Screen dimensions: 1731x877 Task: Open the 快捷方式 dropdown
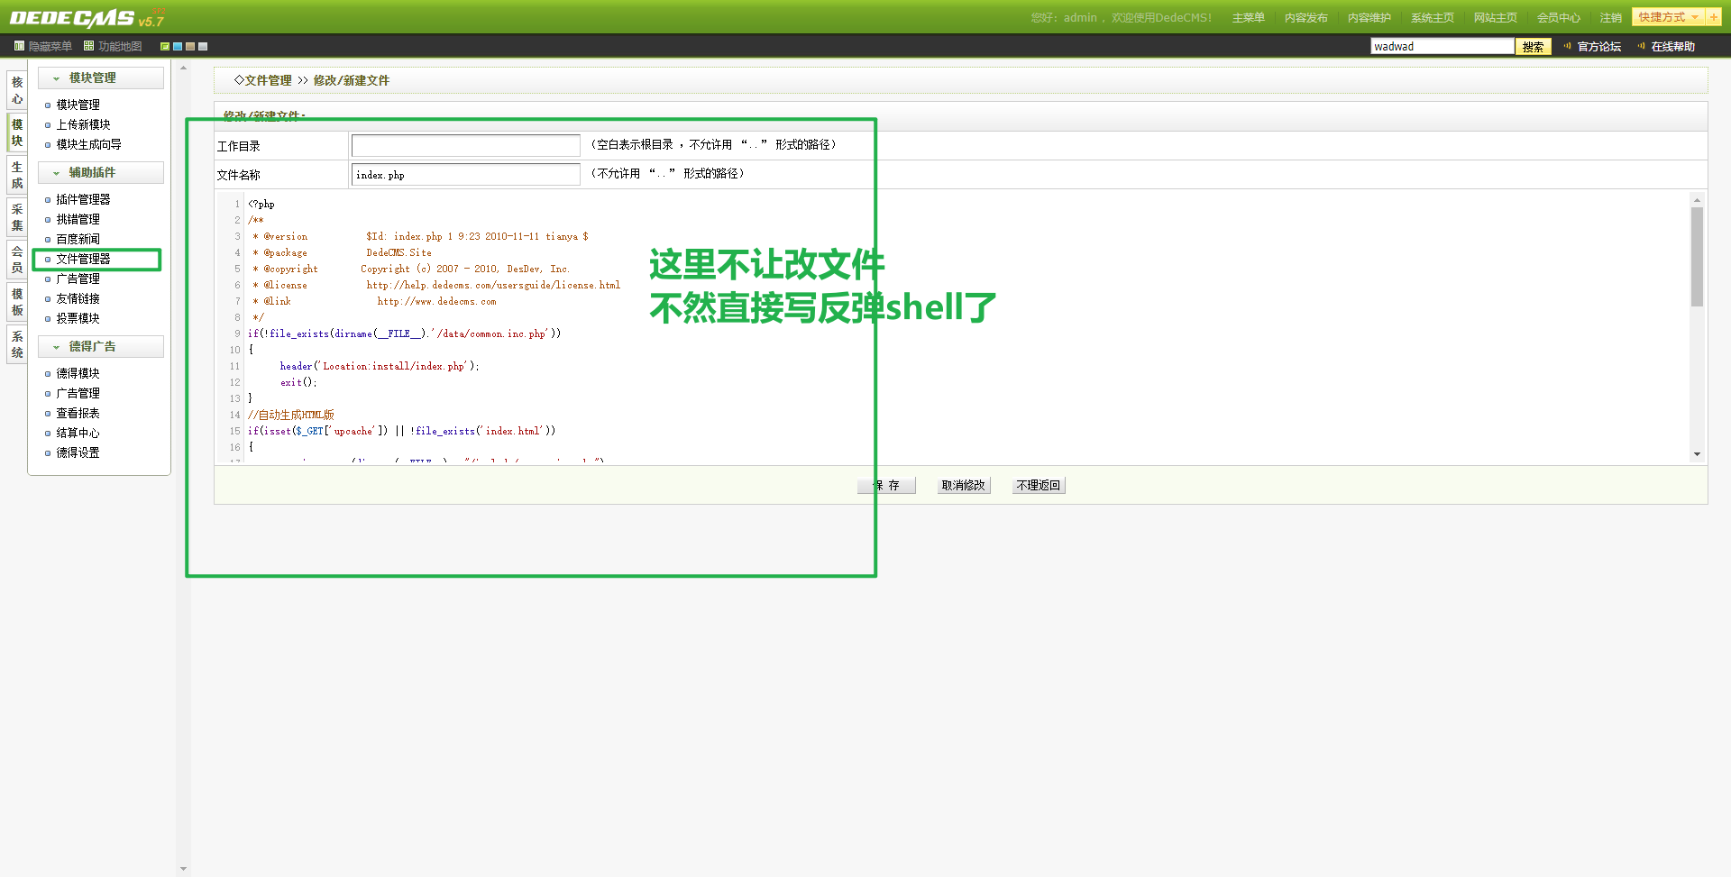[x=1668, y=17]
